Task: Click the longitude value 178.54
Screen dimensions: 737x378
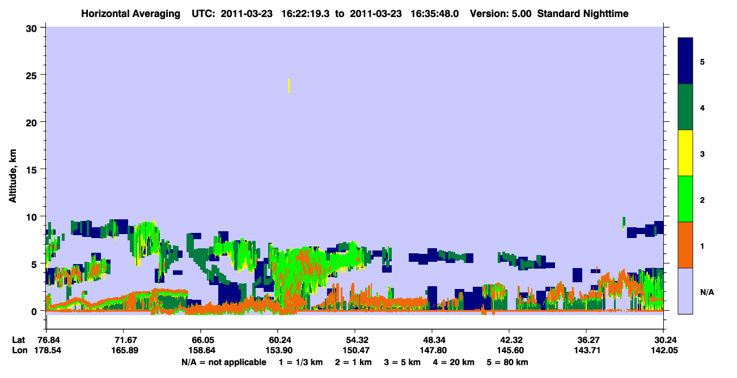Action: 46,351
